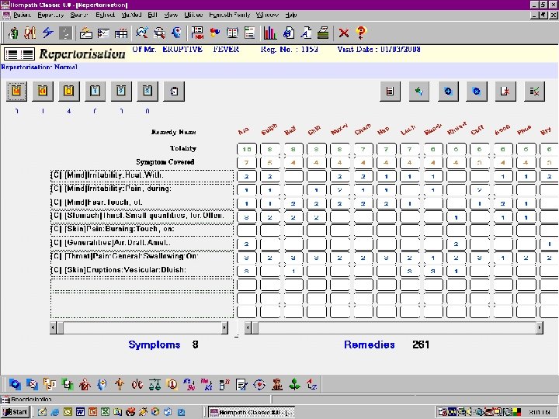559x419 pixels.
Task: Click the Windows Start button
Action: click(x=15, y=412)
